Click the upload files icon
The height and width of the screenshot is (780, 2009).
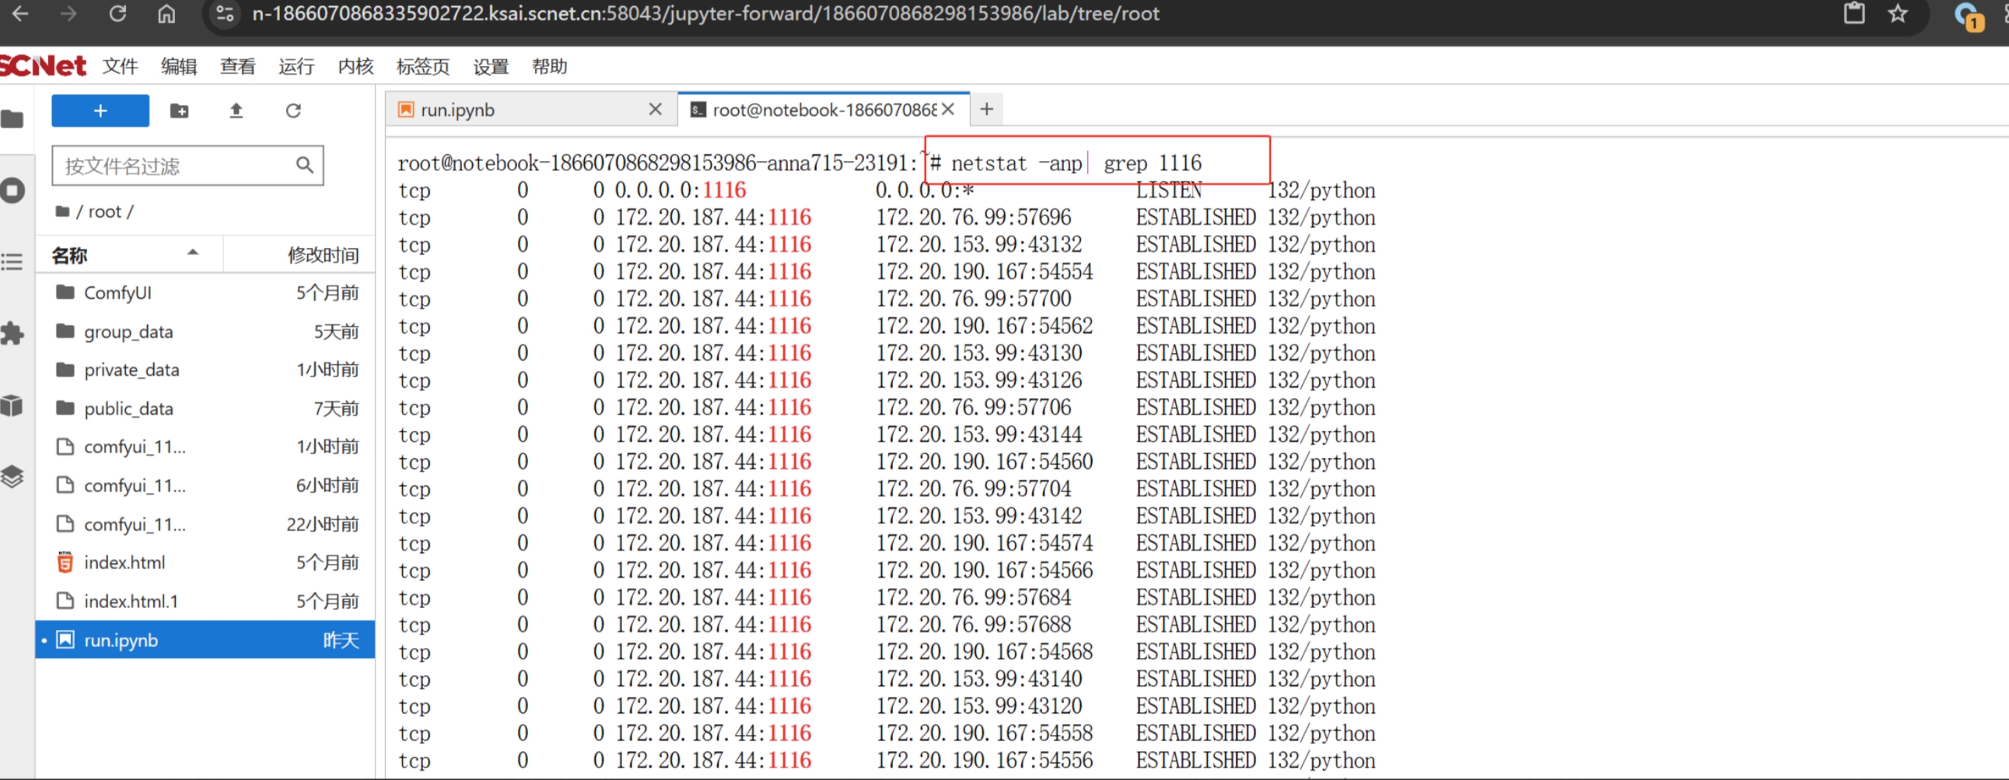[236, 110]
